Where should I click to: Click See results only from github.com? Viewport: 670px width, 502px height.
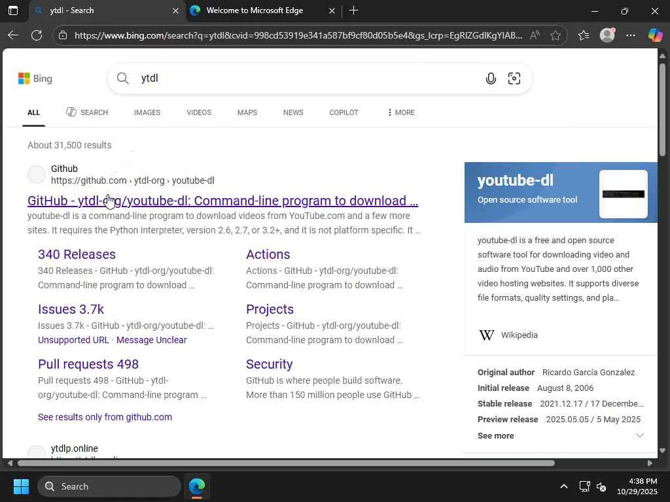(105, 417)
